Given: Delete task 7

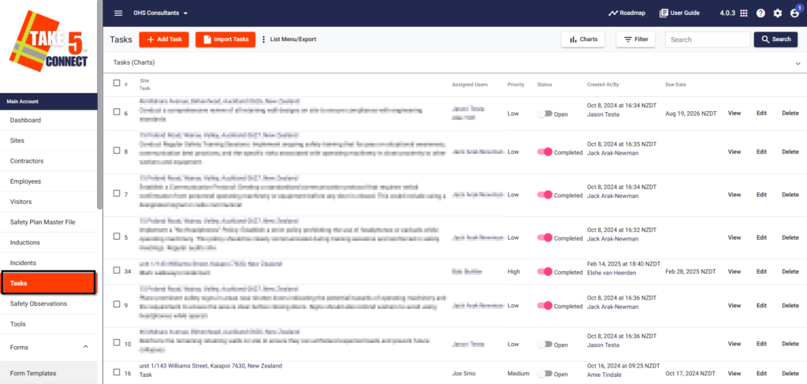Looking at the screenshot, I should [x=790, y=195].
